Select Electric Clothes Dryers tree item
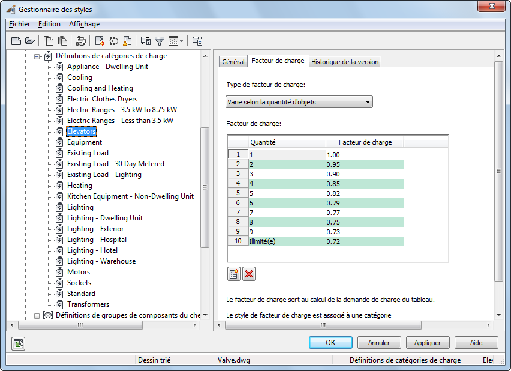 tap(102, 99)
